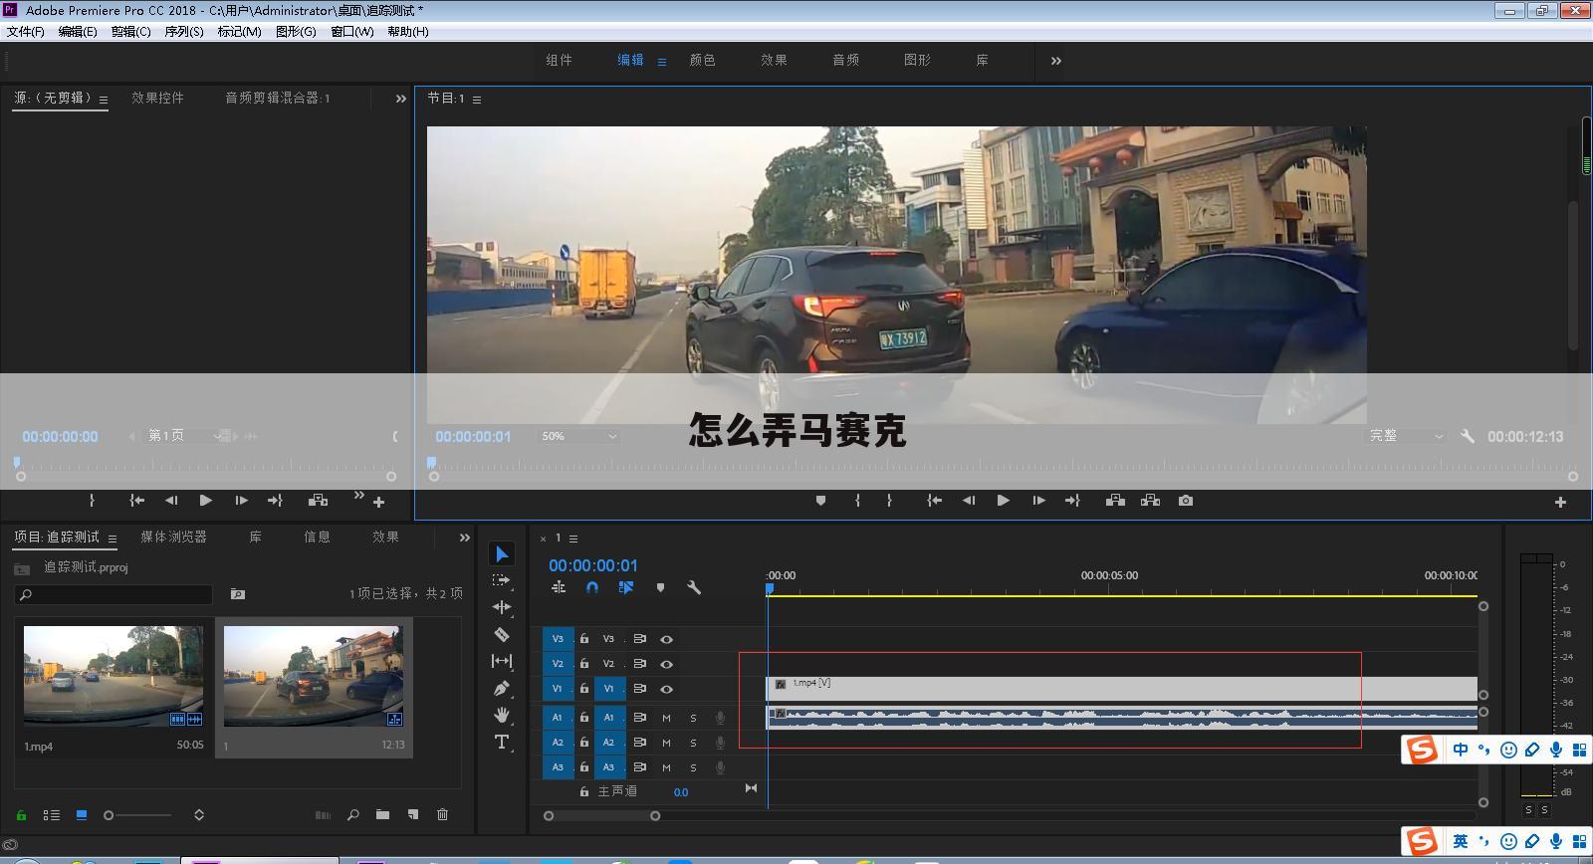Viewport: 1593px width, 864px height.
Task: Select the Slip tool
Action: [x=502, y=661]
